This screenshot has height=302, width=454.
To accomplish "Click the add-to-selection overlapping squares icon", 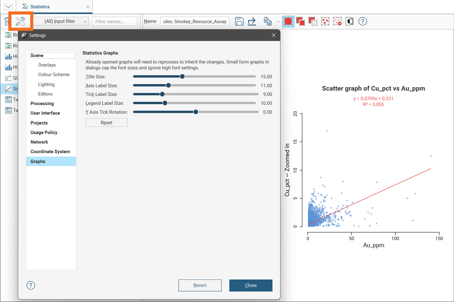I will (301, 21).
